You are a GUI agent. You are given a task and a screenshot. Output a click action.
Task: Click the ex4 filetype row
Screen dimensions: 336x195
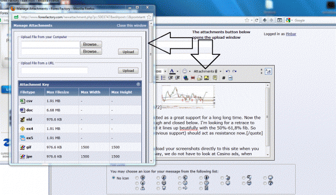point(80,128)
